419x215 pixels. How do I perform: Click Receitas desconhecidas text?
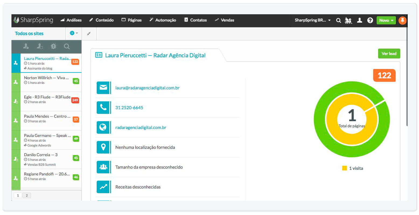[x=138, y=187]
